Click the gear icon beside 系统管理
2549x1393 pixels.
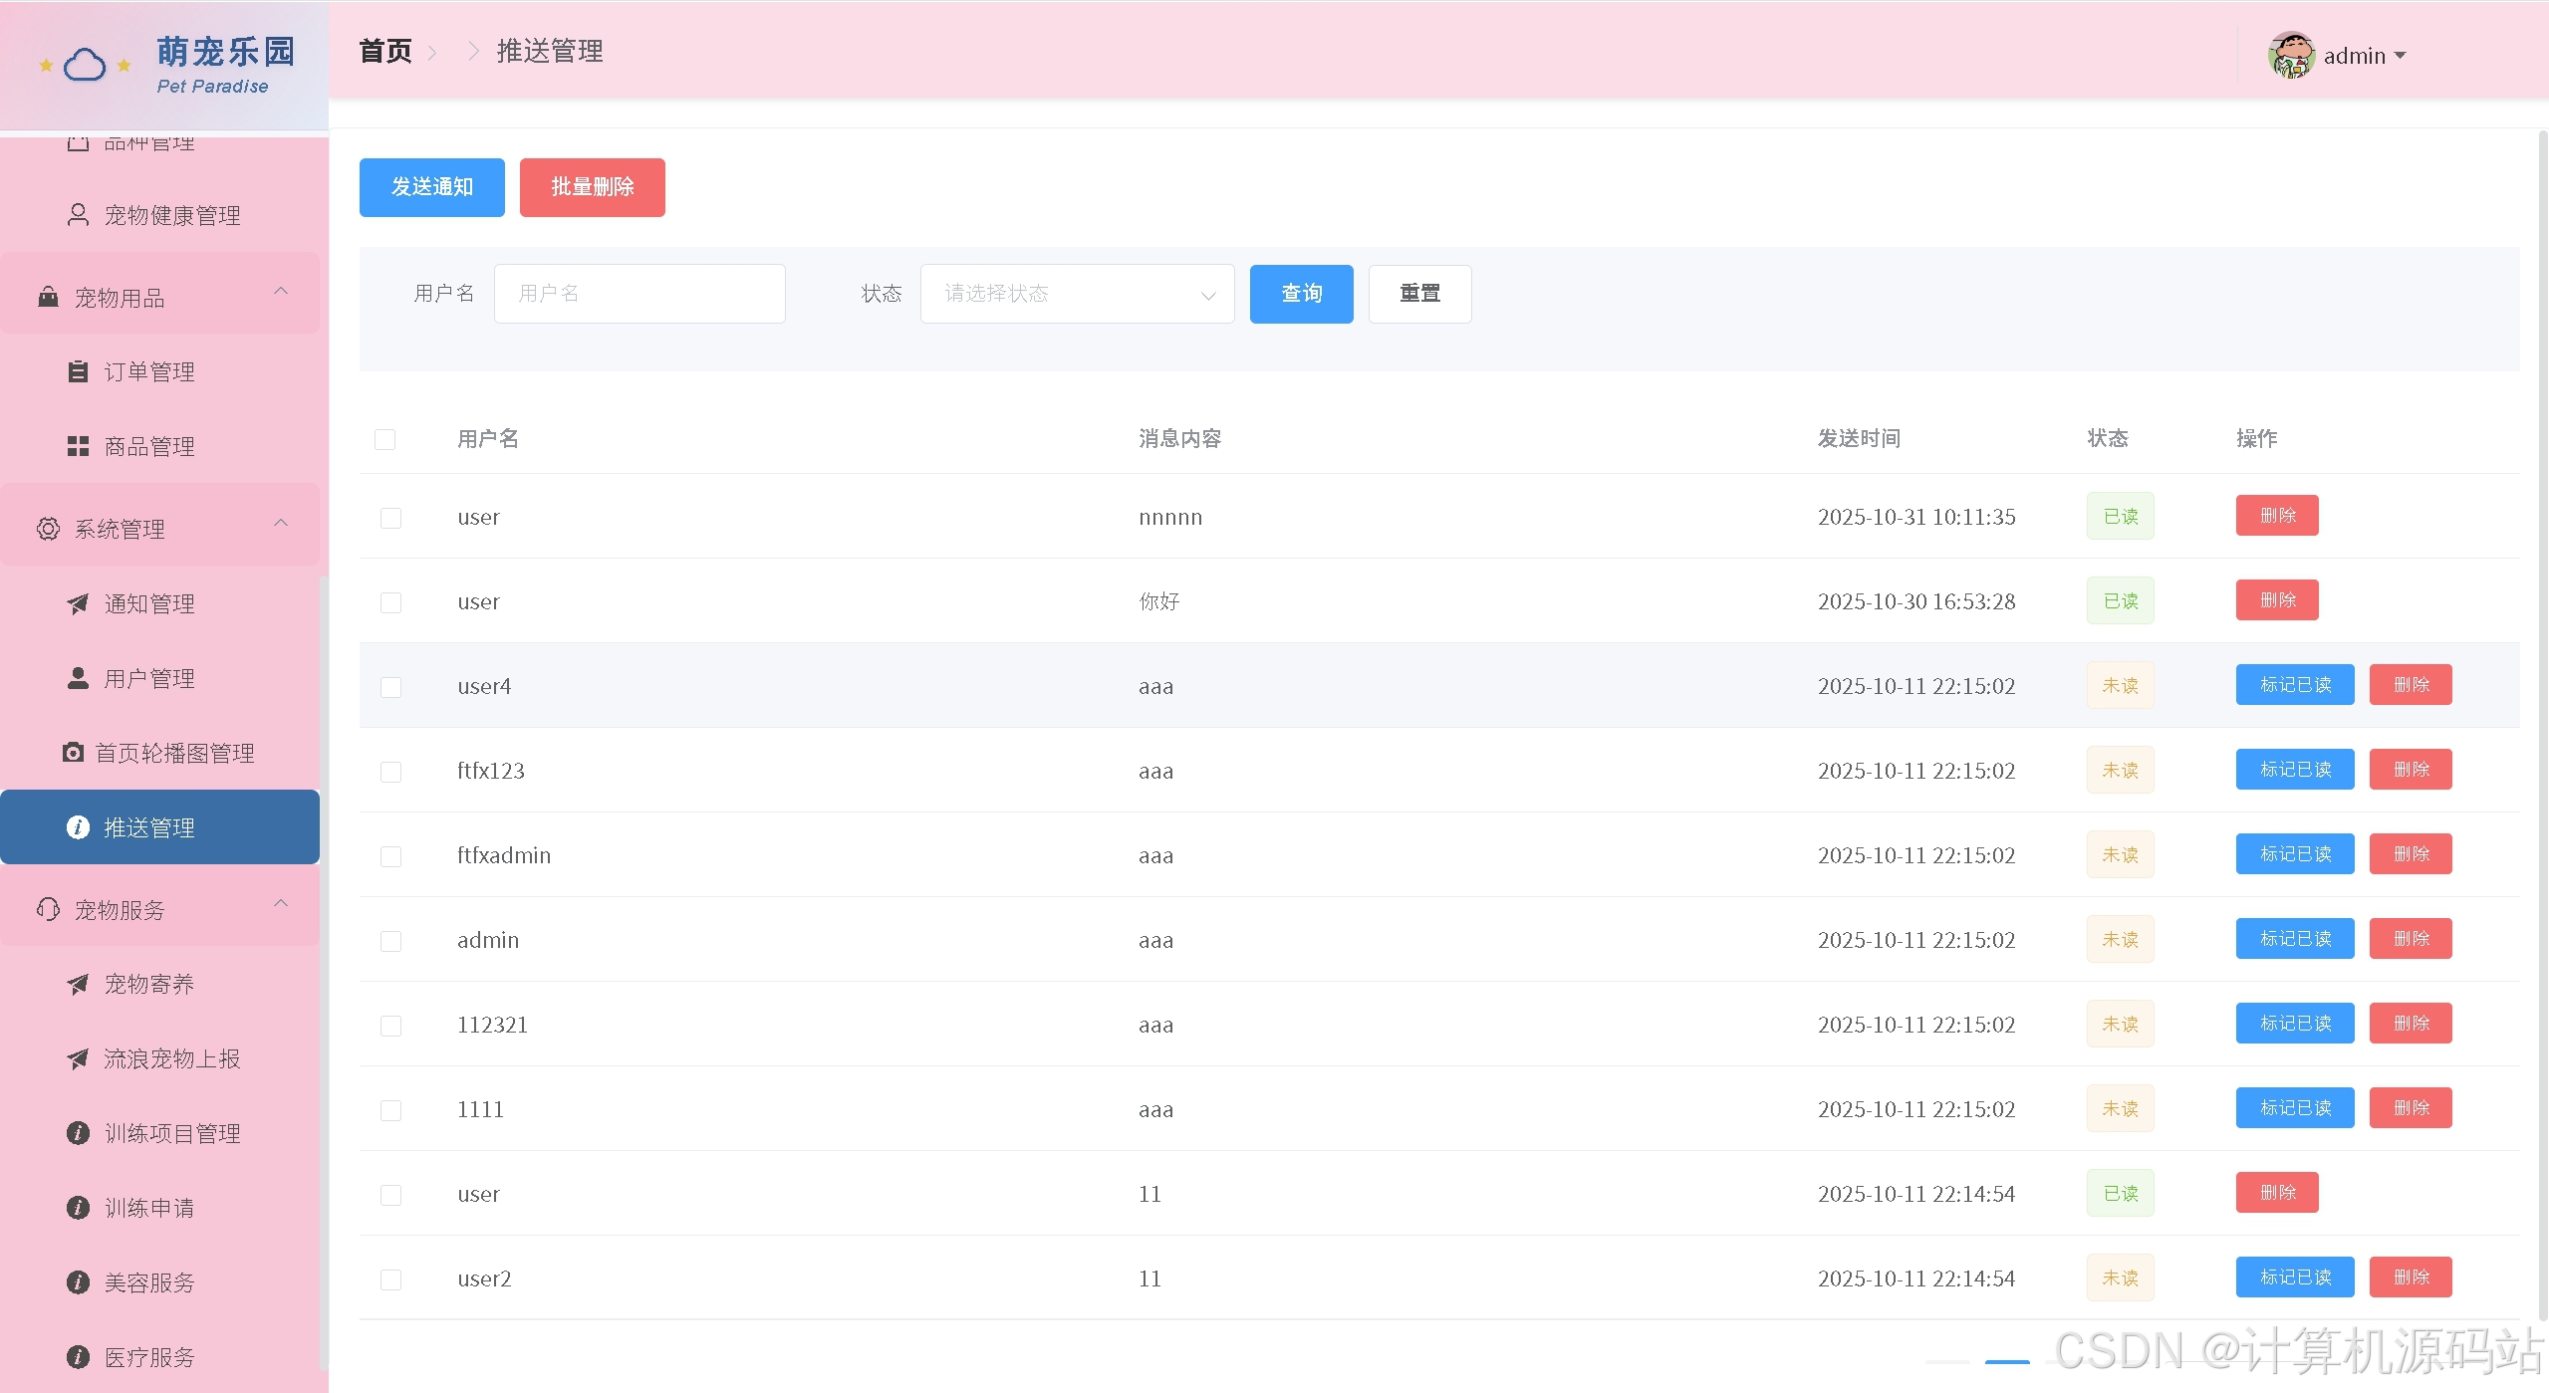48,529
